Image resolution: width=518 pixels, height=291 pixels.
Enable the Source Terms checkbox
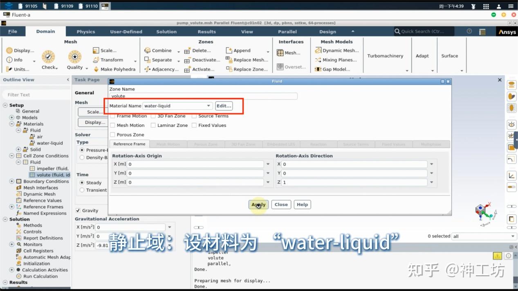[194, 116]
